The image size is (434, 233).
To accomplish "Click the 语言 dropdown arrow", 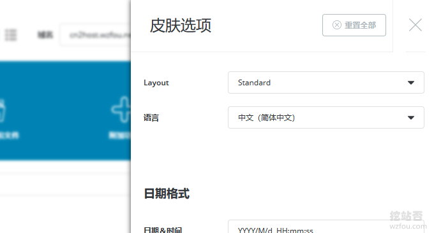I will 411,118.
